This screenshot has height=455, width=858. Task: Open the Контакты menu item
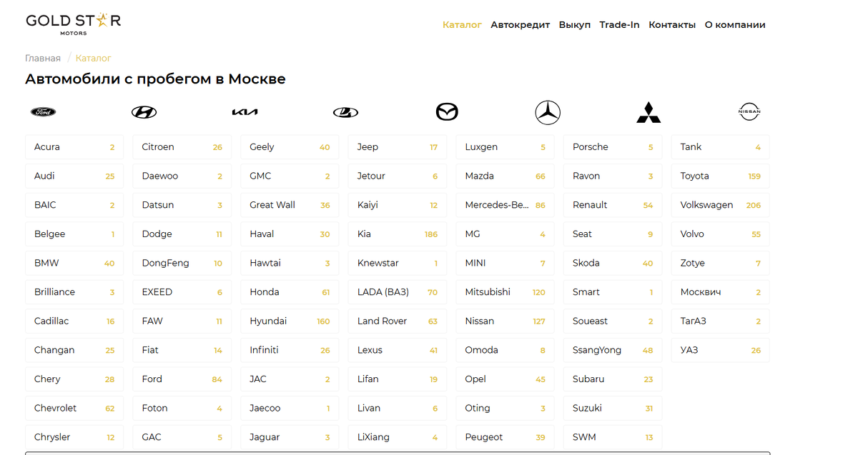[672, 25]
